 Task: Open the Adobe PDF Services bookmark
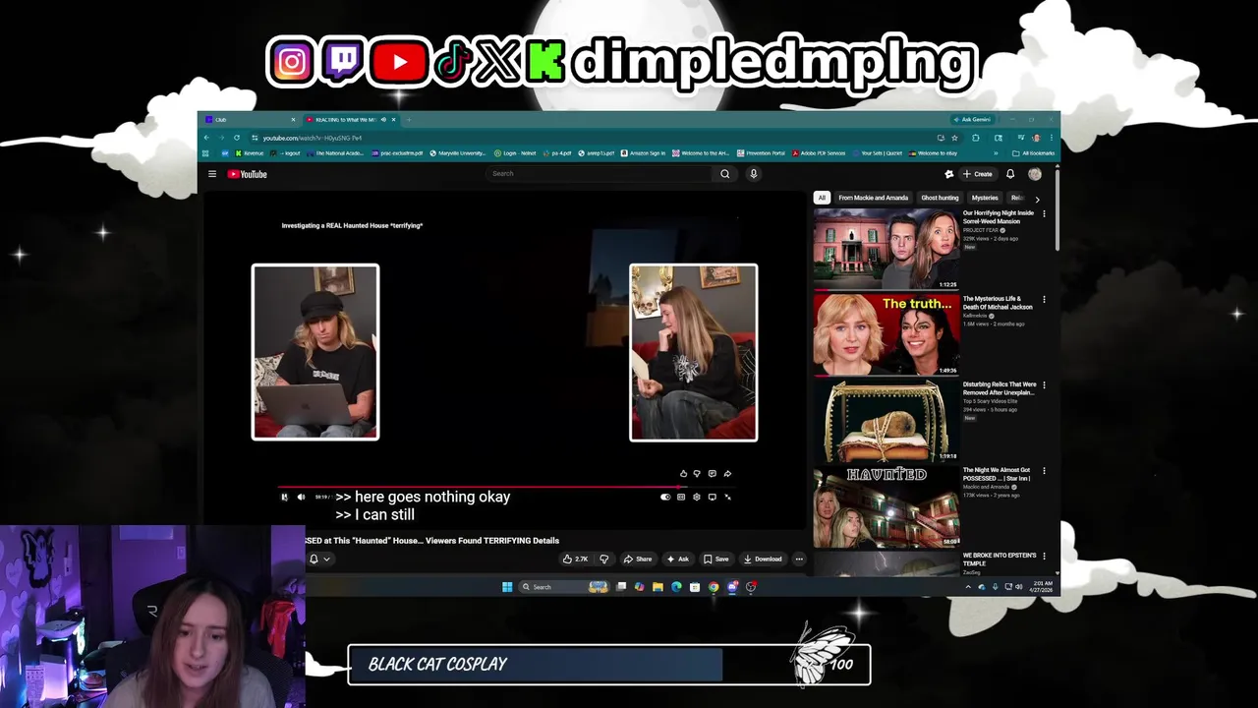coord(819,153)
